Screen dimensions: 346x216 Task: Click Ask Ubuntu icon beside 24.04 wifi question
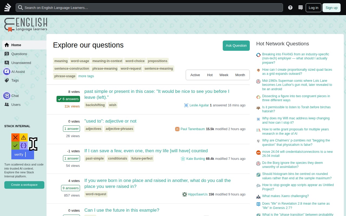[258, 153]
